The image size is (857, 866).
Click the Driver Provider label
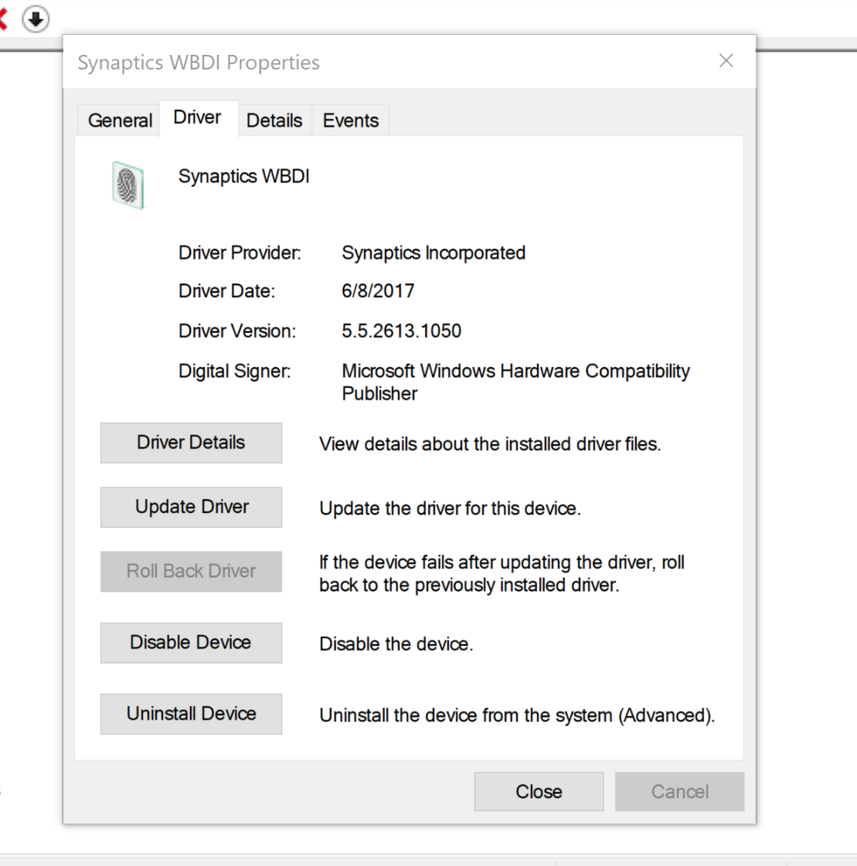click(x=240, y=253)
